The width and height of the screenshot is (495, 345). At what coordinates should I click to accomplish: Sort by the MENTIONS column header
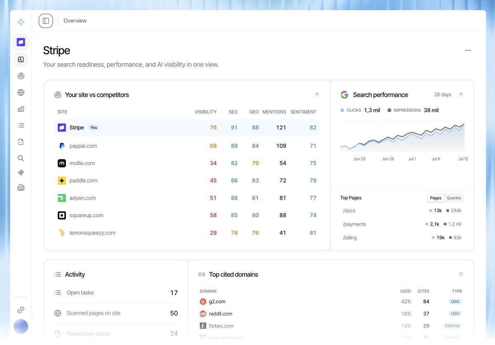(274, 112)
